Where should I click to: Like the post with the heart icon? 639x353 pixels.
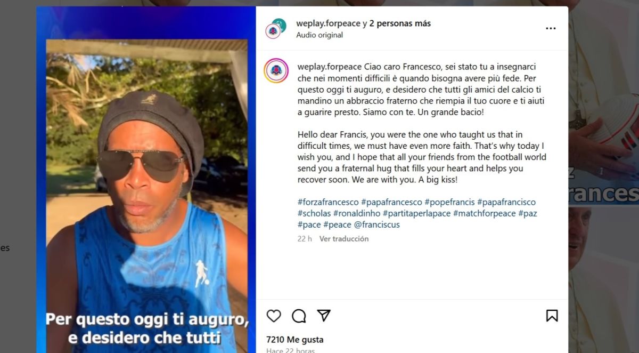pos(274,316)
